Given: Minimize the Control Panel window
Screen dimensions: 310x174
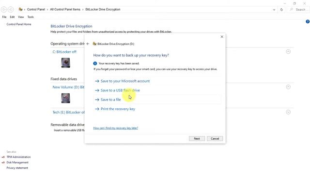Looking at the screenshot, I should [x=285, y=3].
